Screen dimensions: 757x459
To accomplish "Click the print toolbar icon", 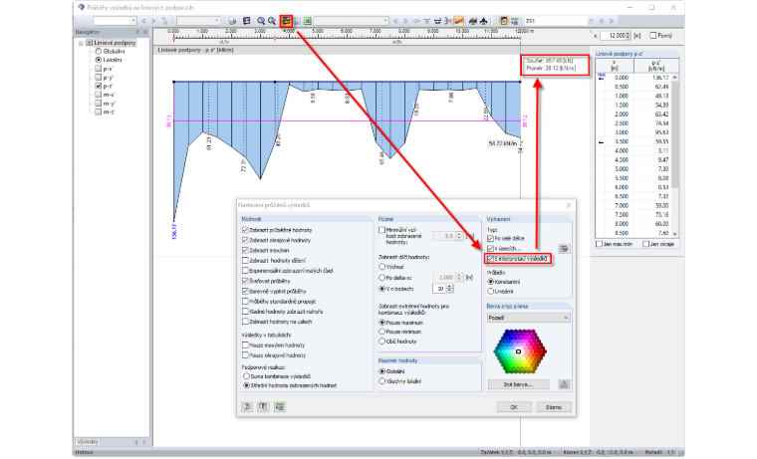I will pos(233,21).
